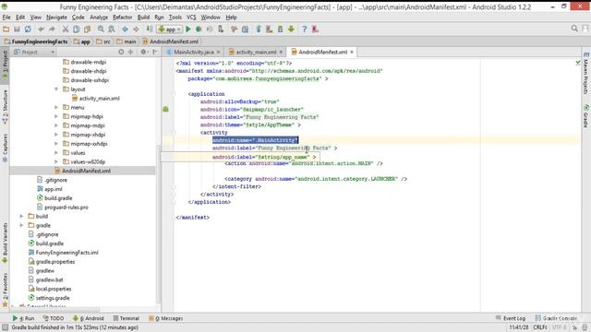
Task: Expand the values-w820dp folder
Action: (56, 161)
